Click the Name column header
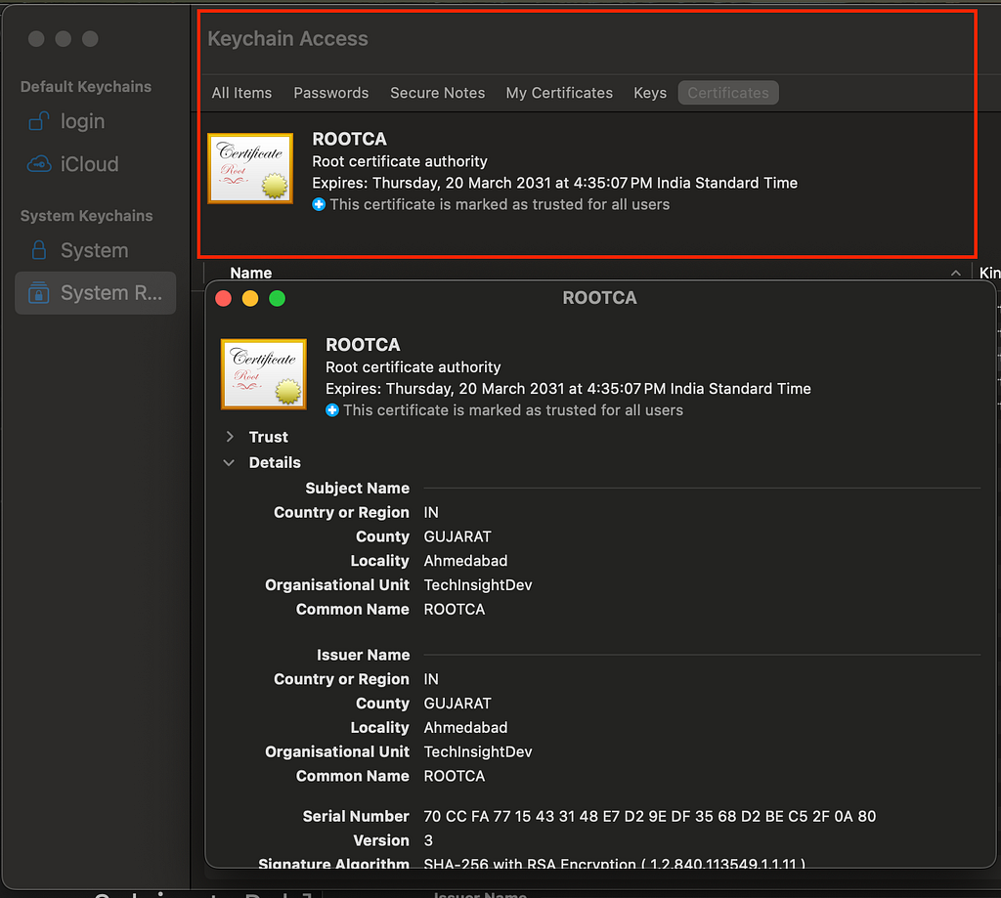The image size is (1001, 898). click(x=251, y=274)
